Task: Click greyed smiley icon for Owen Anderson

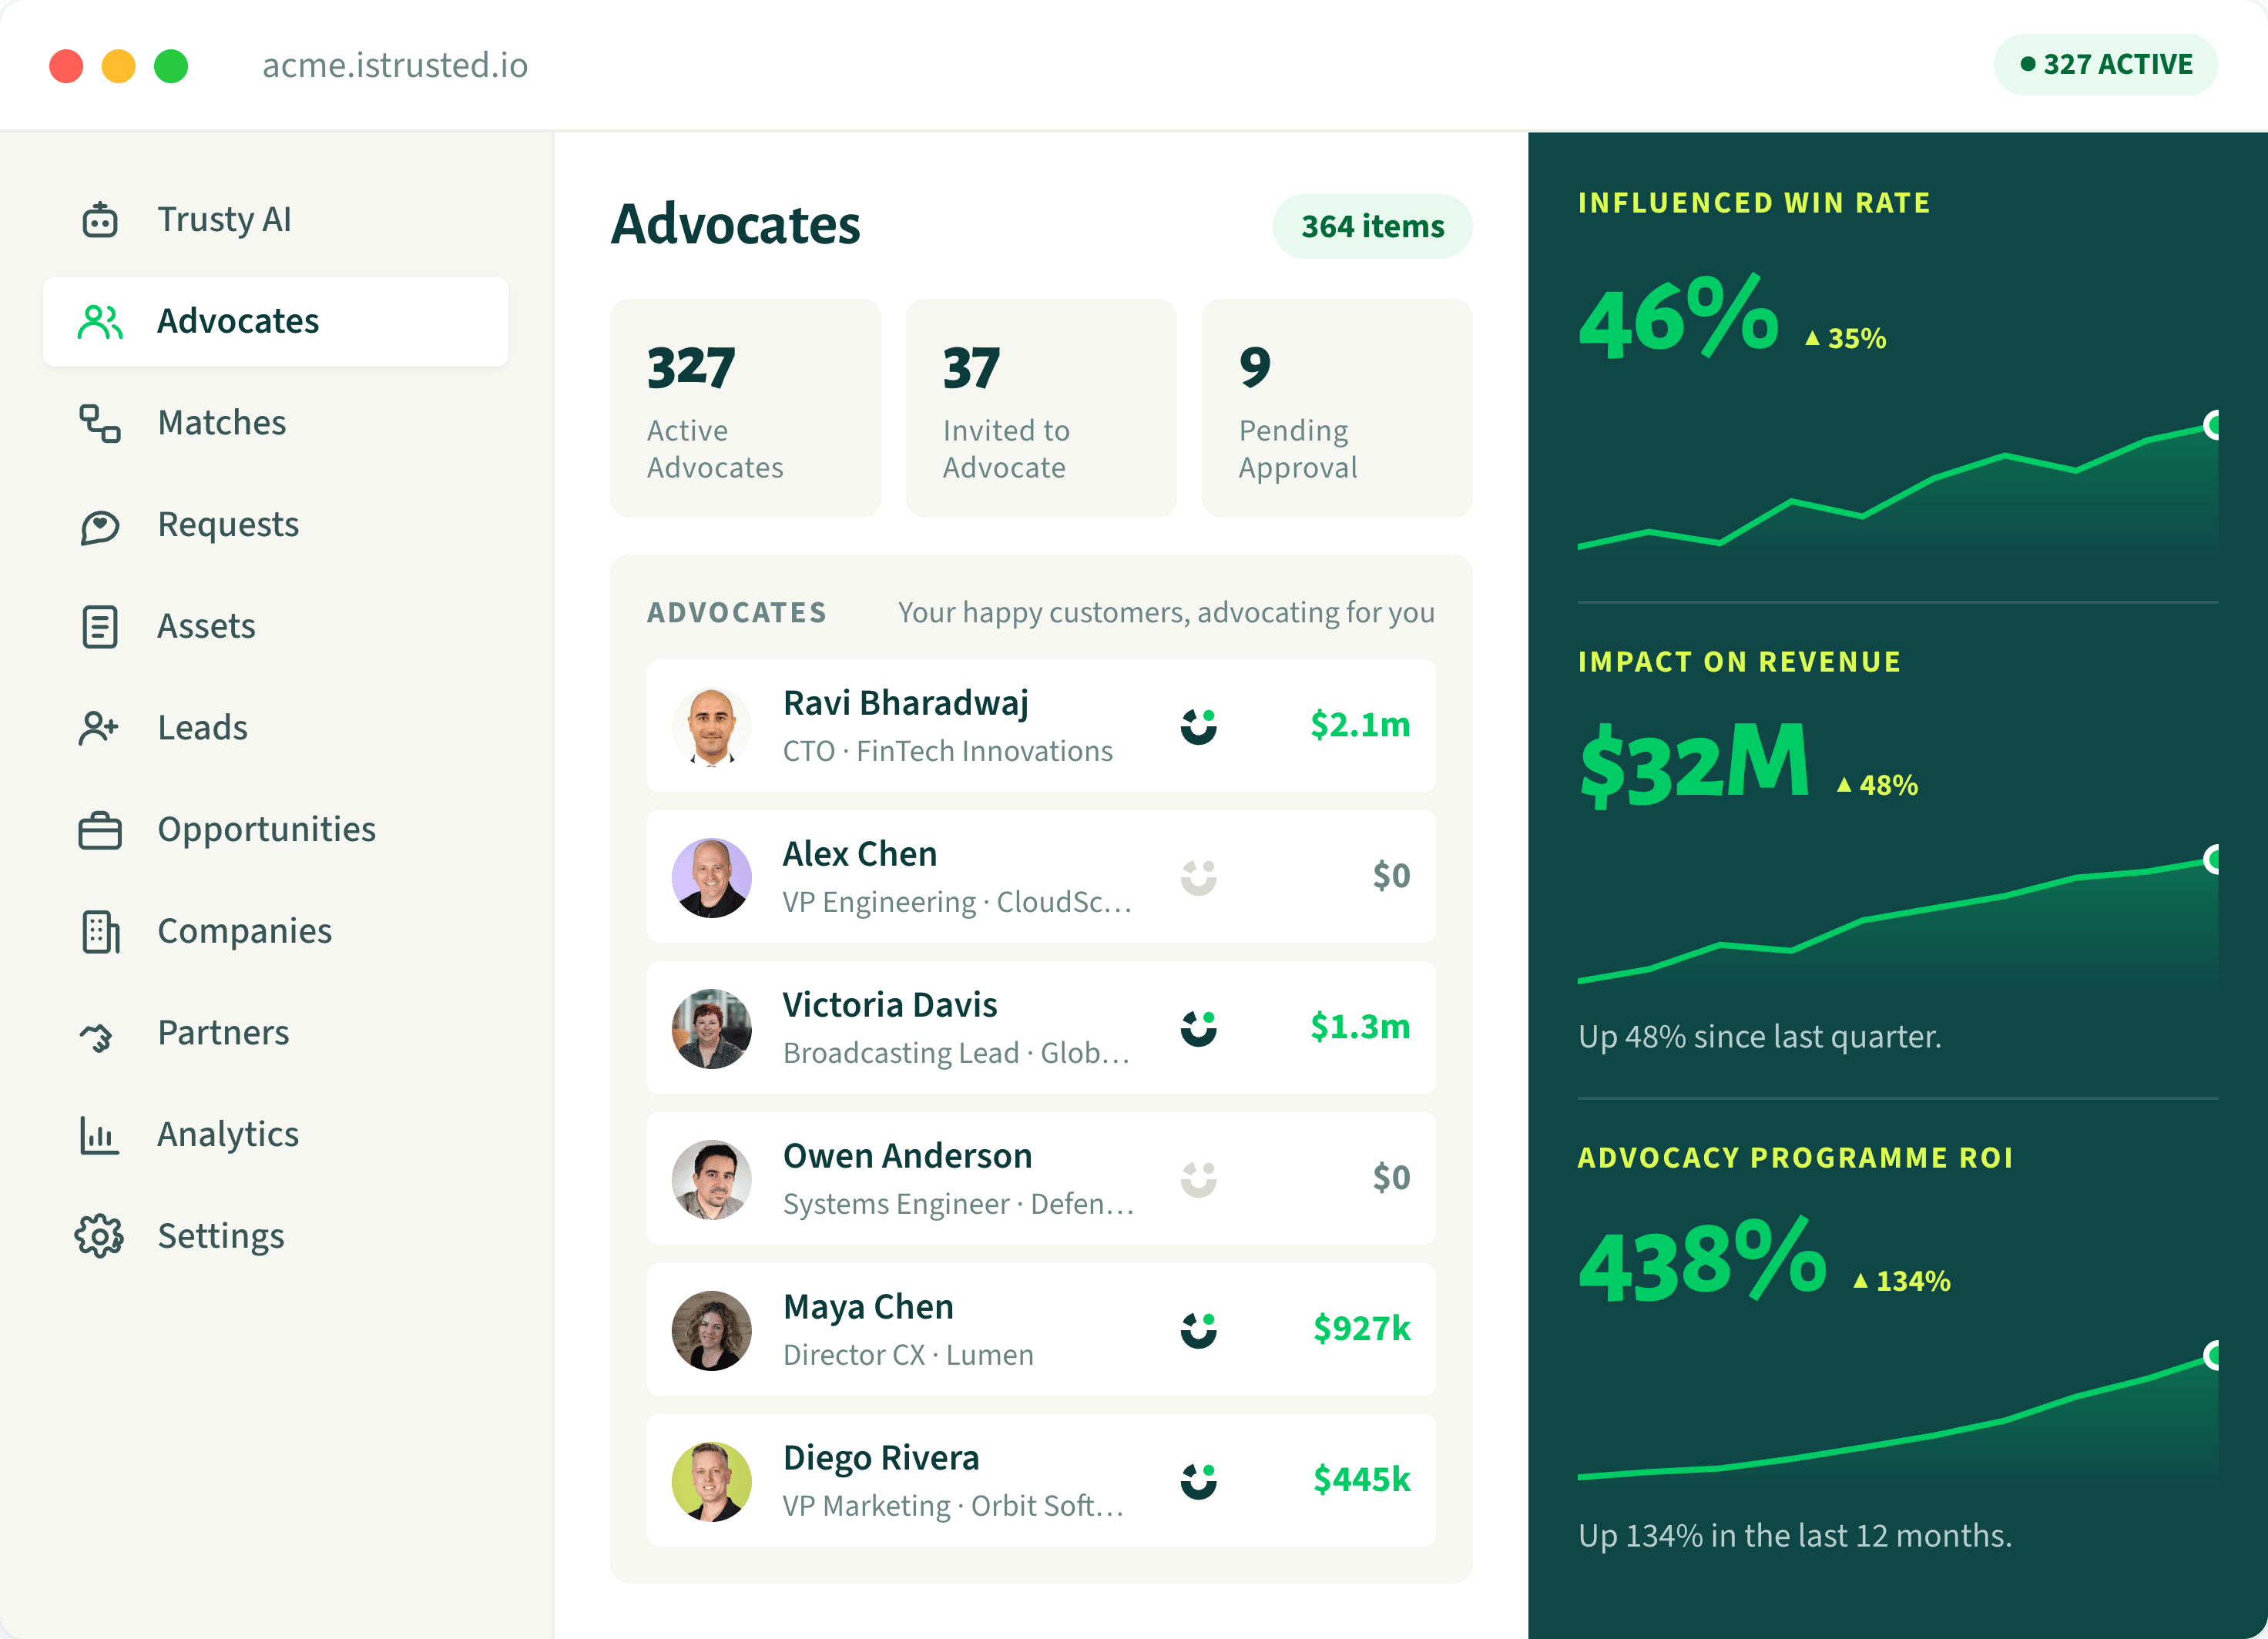Action: coord(1198,1179)
